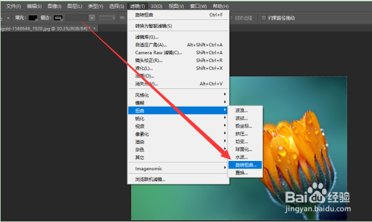Choose the 油画(O)... filter
Viewport: 372px width, 222px height.
(x=179, y=76)
